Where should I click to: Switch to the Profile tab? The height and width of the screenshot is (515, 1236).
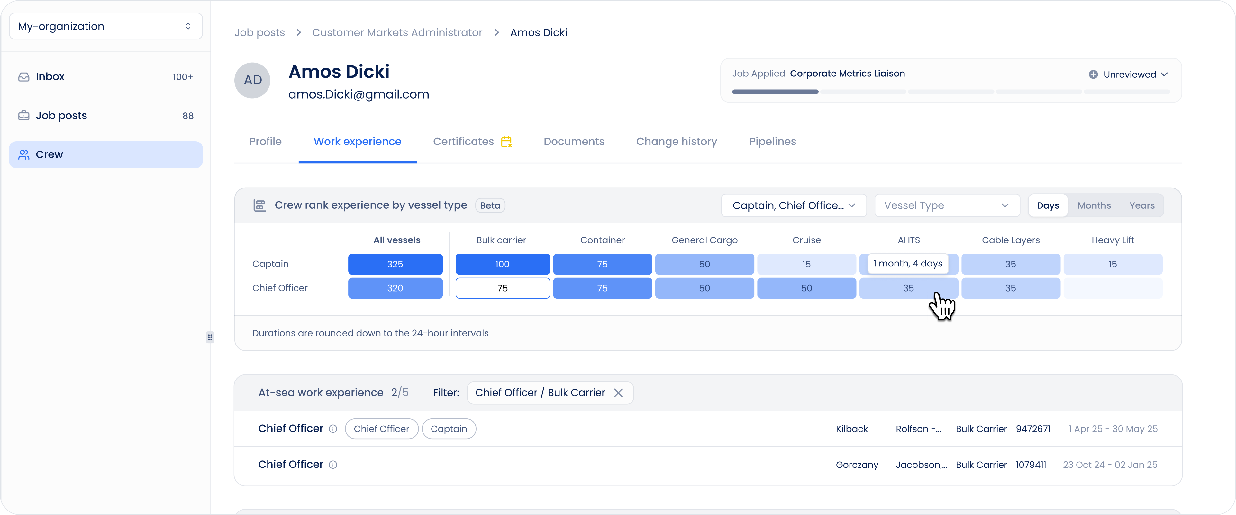(265, 141)
